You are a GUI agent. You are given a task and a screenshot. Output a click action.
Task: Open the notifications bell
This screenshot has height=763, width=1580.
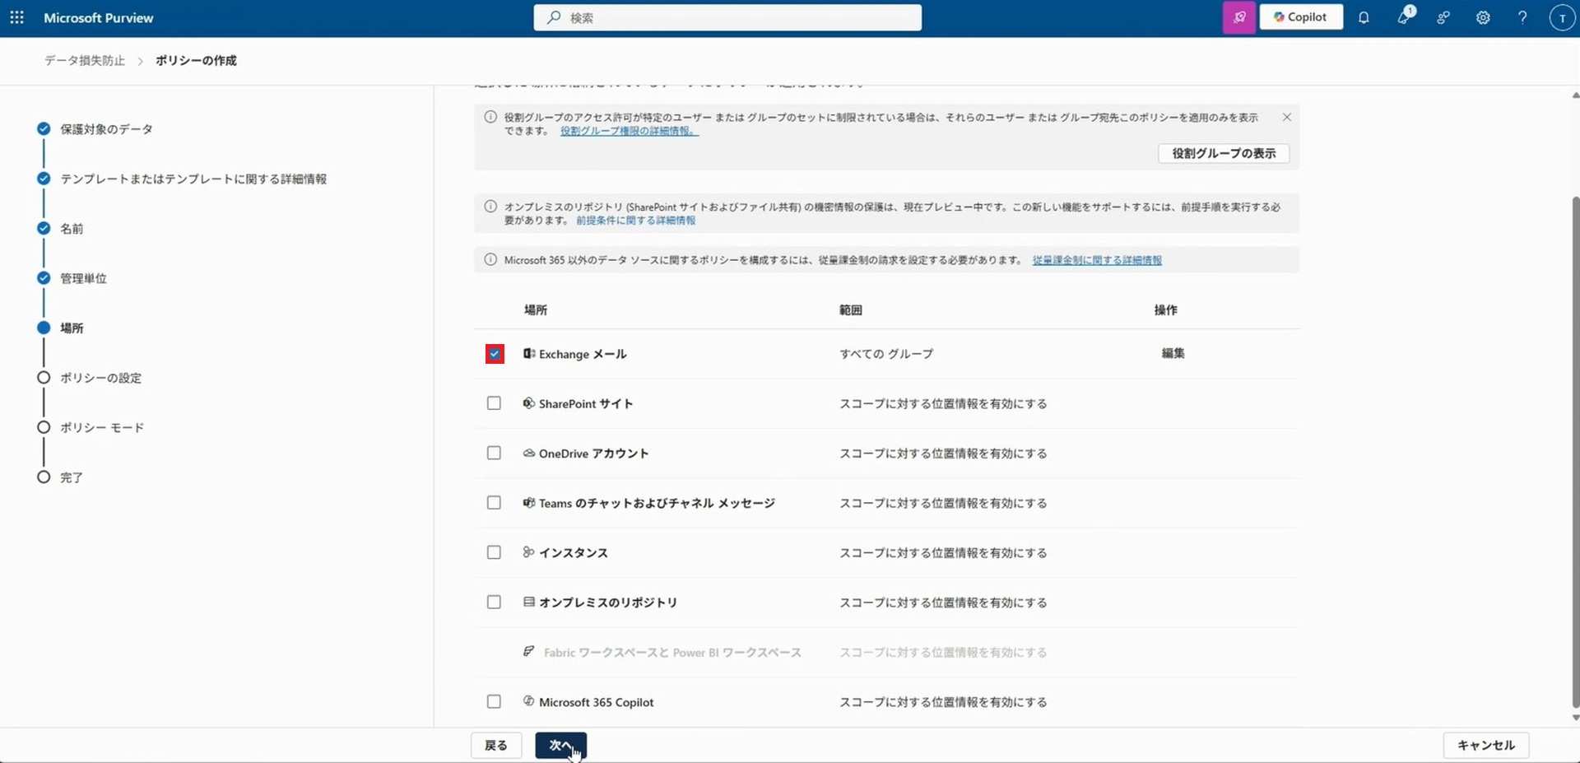click(1364, 17)
